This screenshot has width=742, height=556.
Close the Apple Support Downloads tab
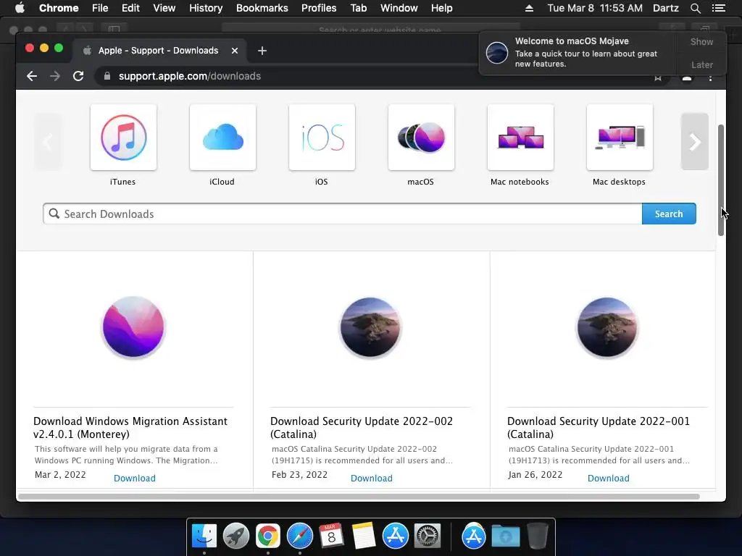pos(235,51)
